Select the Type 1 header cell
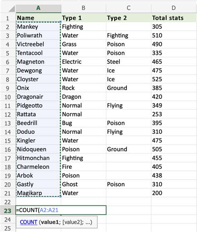 coord(84,18)
